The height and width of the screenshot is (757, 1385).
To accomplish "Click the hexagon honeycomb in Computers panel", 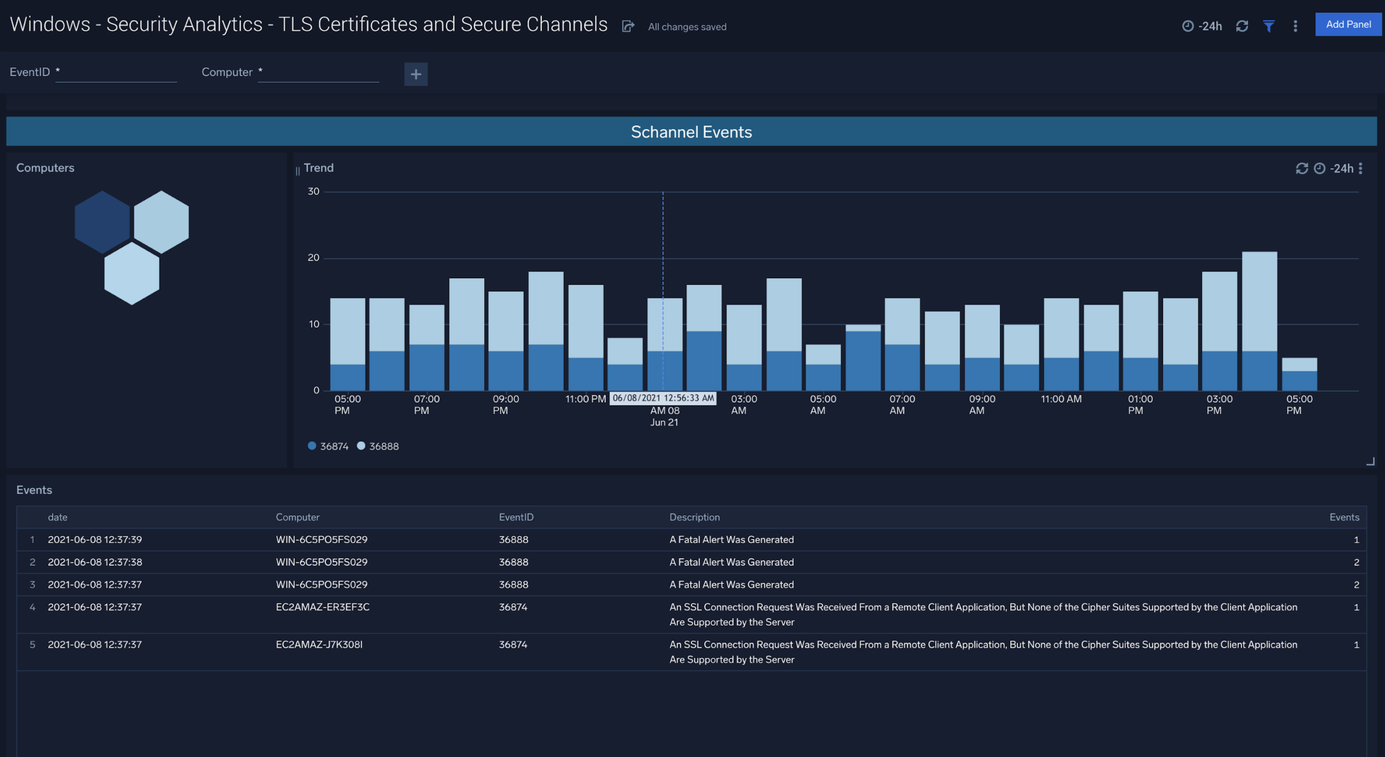I will (x=131, y=248).
